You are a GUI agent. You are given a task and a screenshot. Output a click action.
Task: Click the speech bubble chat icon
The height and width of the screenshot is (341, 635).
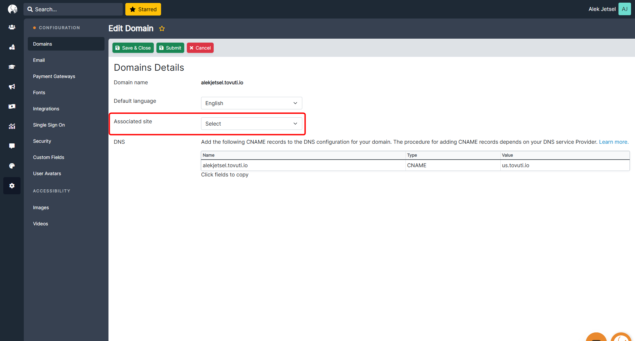click(x=12, y=146)
